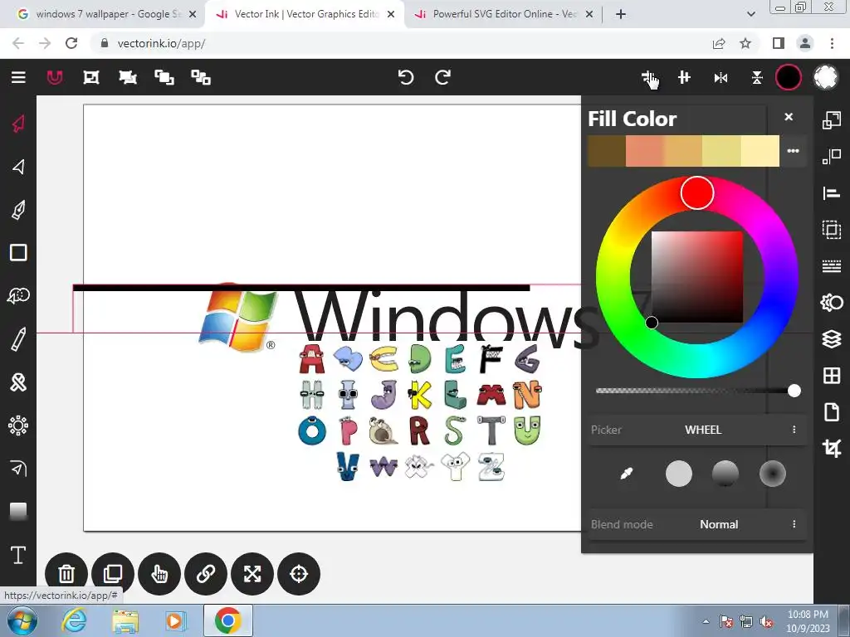This screenshot has height=637, width=850.
Task: Click the opacity slider handle
Action: [794, 391]
